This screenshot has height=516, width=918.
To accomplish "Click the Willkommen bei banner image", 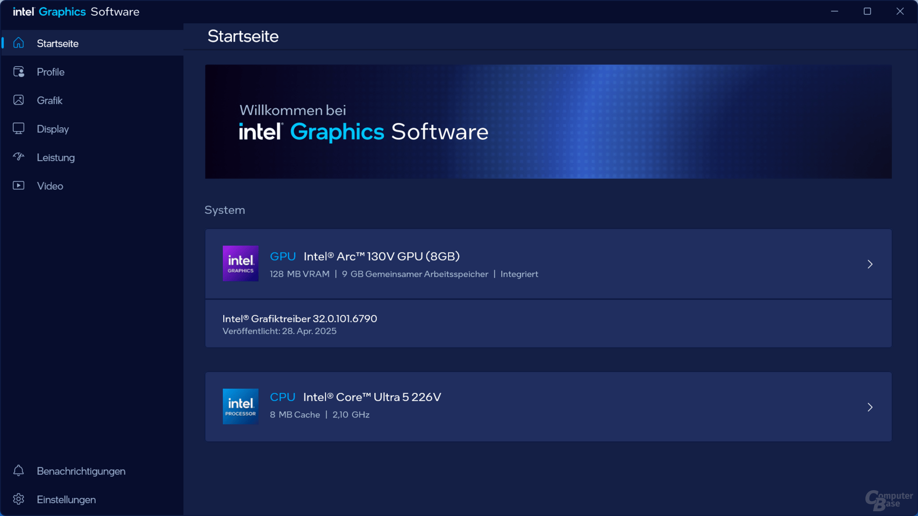I will tap(548, 121).
